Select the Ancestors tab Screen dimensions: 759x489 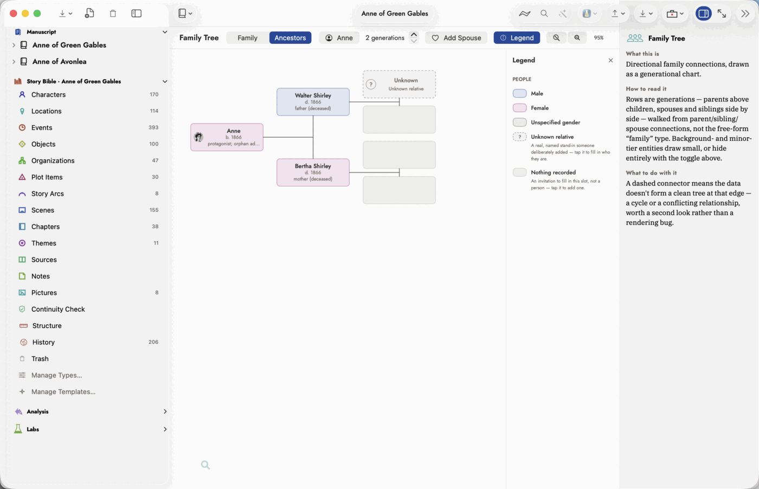tap(290, 37)
